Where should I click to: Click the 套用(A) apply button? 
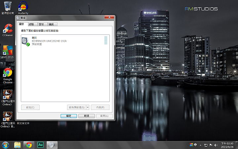[104, 116]
